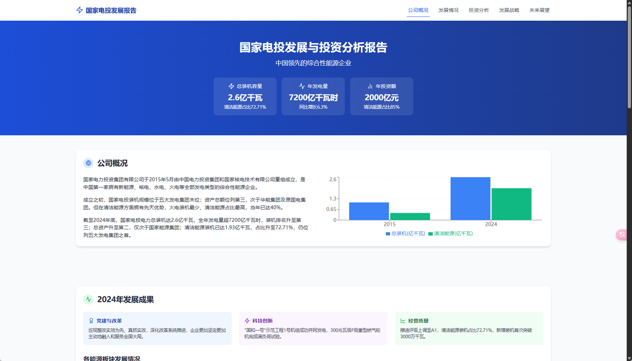Click the 2024 blue 总装机 bar
This screenshot has height=361, width=632.
click(x=470, y=198)
